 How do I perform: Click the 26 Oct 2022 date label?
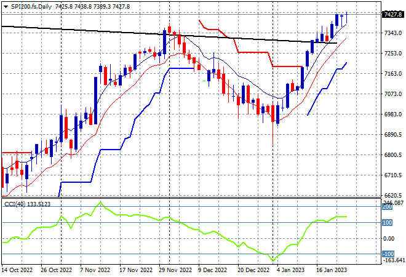56,270
